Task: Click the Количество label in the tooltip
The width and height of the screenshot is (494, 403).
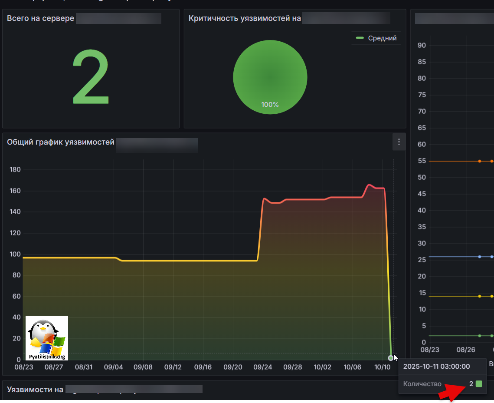Action: 422,384
